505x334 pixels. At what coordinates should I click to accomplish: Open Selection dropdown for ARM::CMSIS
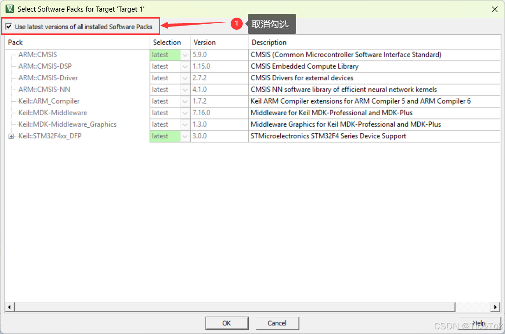coord(185,55)
